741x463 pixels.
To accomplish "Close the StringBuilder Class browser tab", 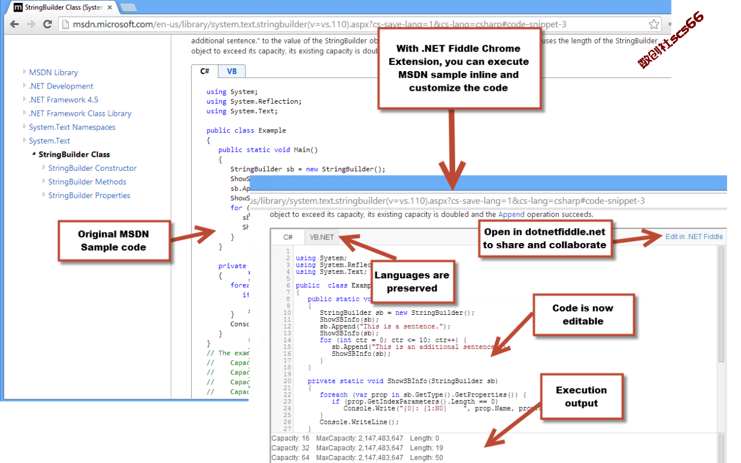I will [x=109, y=8].
